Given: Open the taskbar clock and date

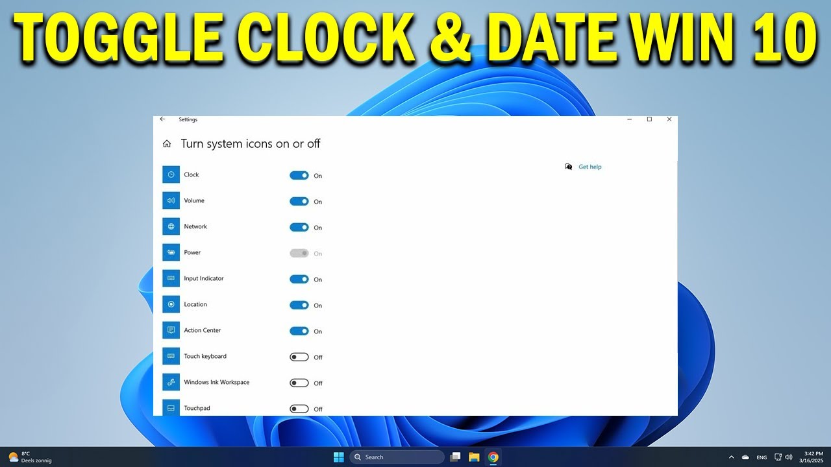Looking at the screenshot, I should pyautogui.click(x=812, y=457).
